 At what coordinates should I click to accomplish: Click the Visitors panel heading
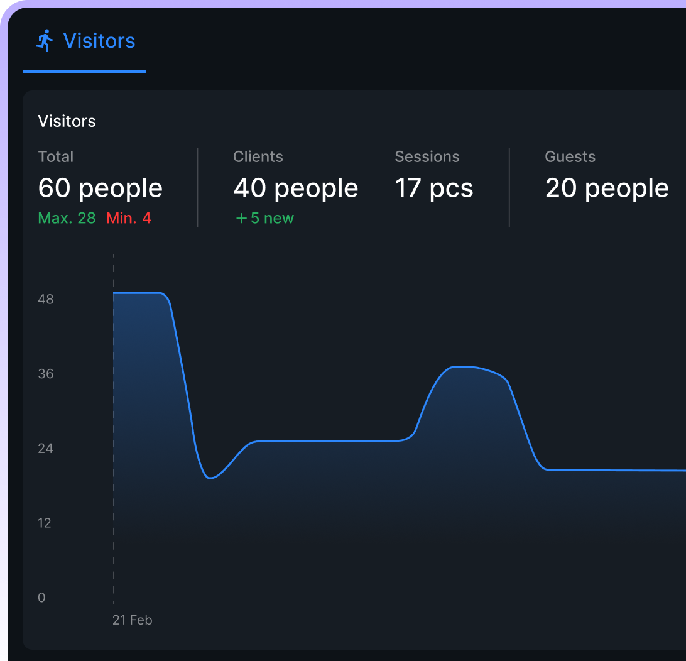67,121
